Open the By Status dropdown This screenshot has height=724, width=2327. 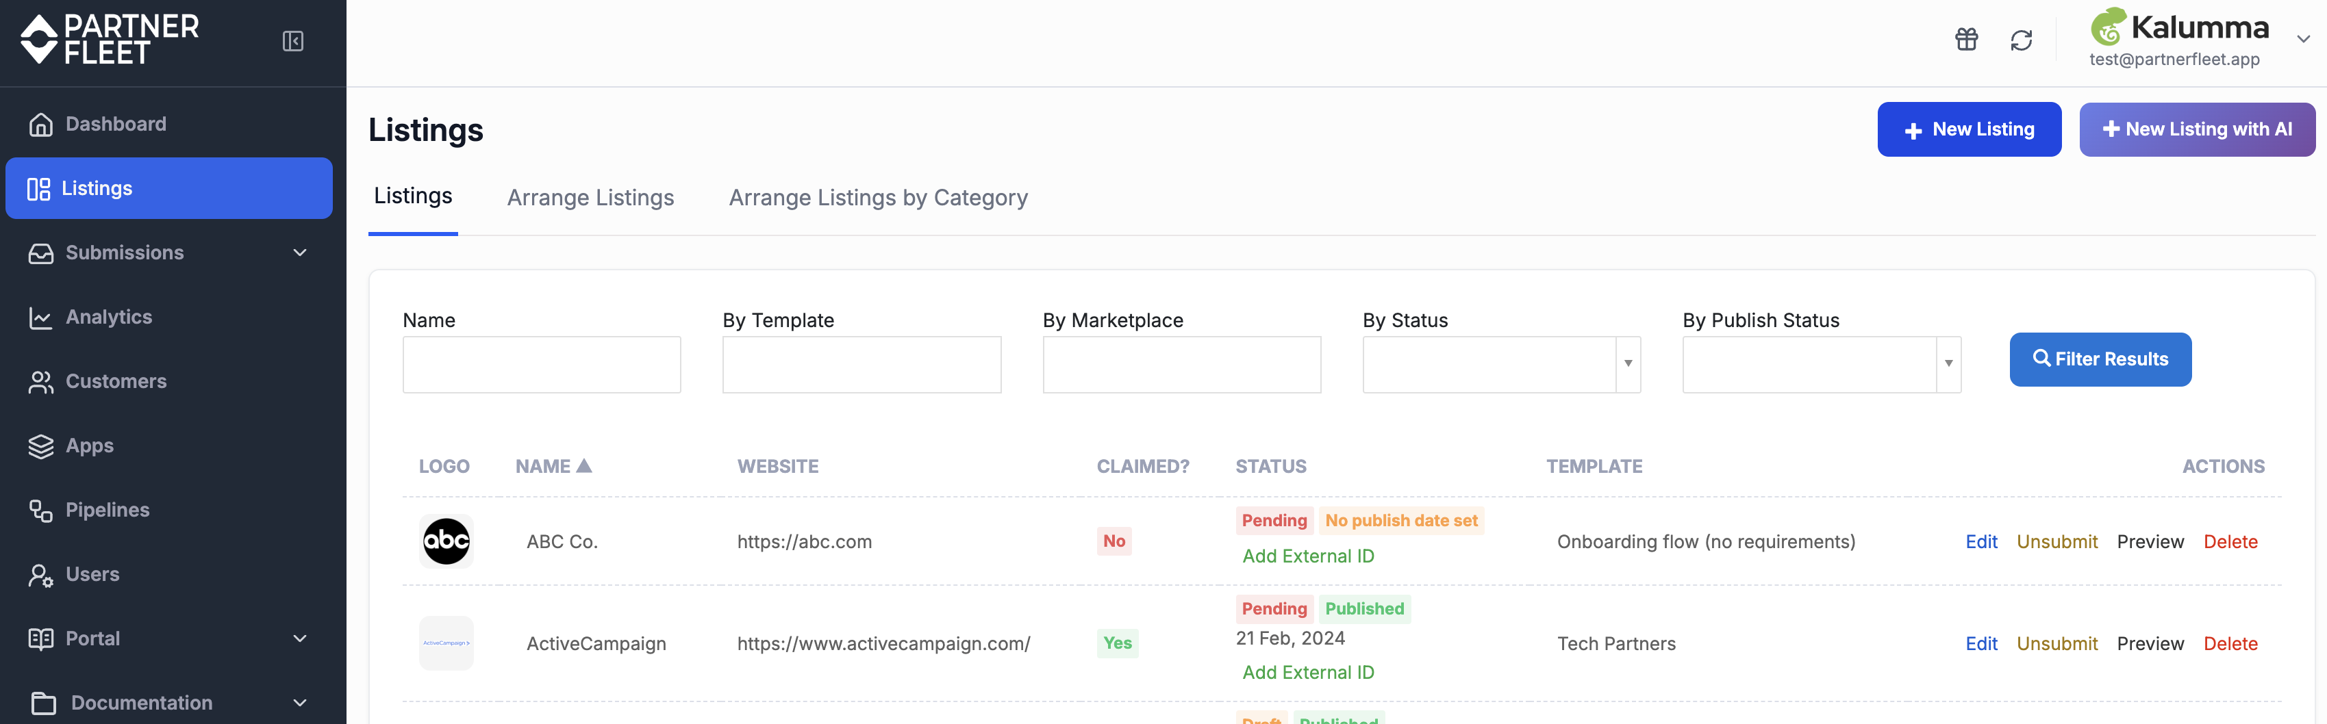pyautogui.click(x=1501, y=365)
